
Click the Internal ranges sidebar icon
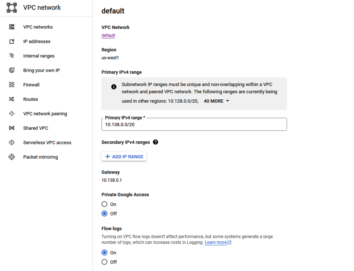pyautogui.click(x=12, y=56)
